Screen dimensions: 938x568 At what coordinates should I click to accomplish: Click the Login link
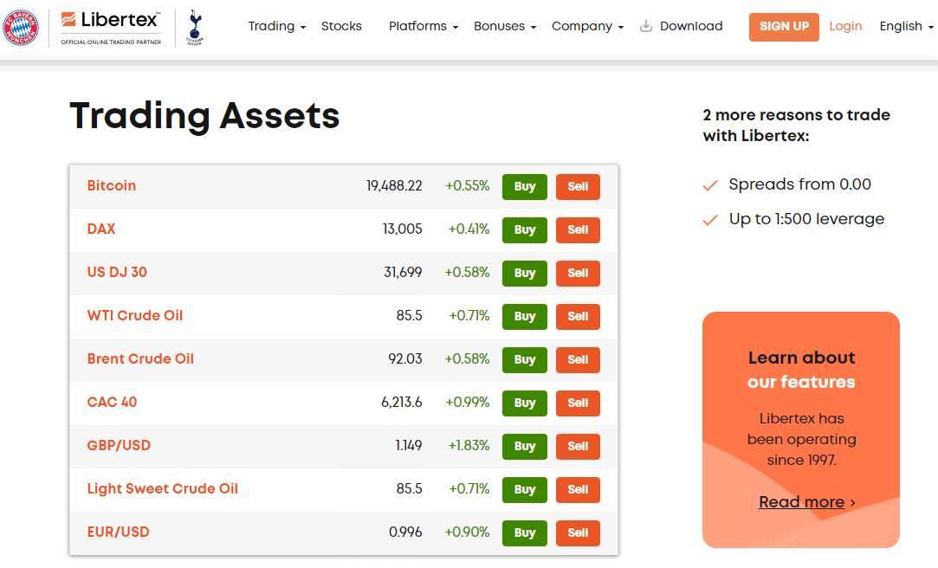coord(845,26)
